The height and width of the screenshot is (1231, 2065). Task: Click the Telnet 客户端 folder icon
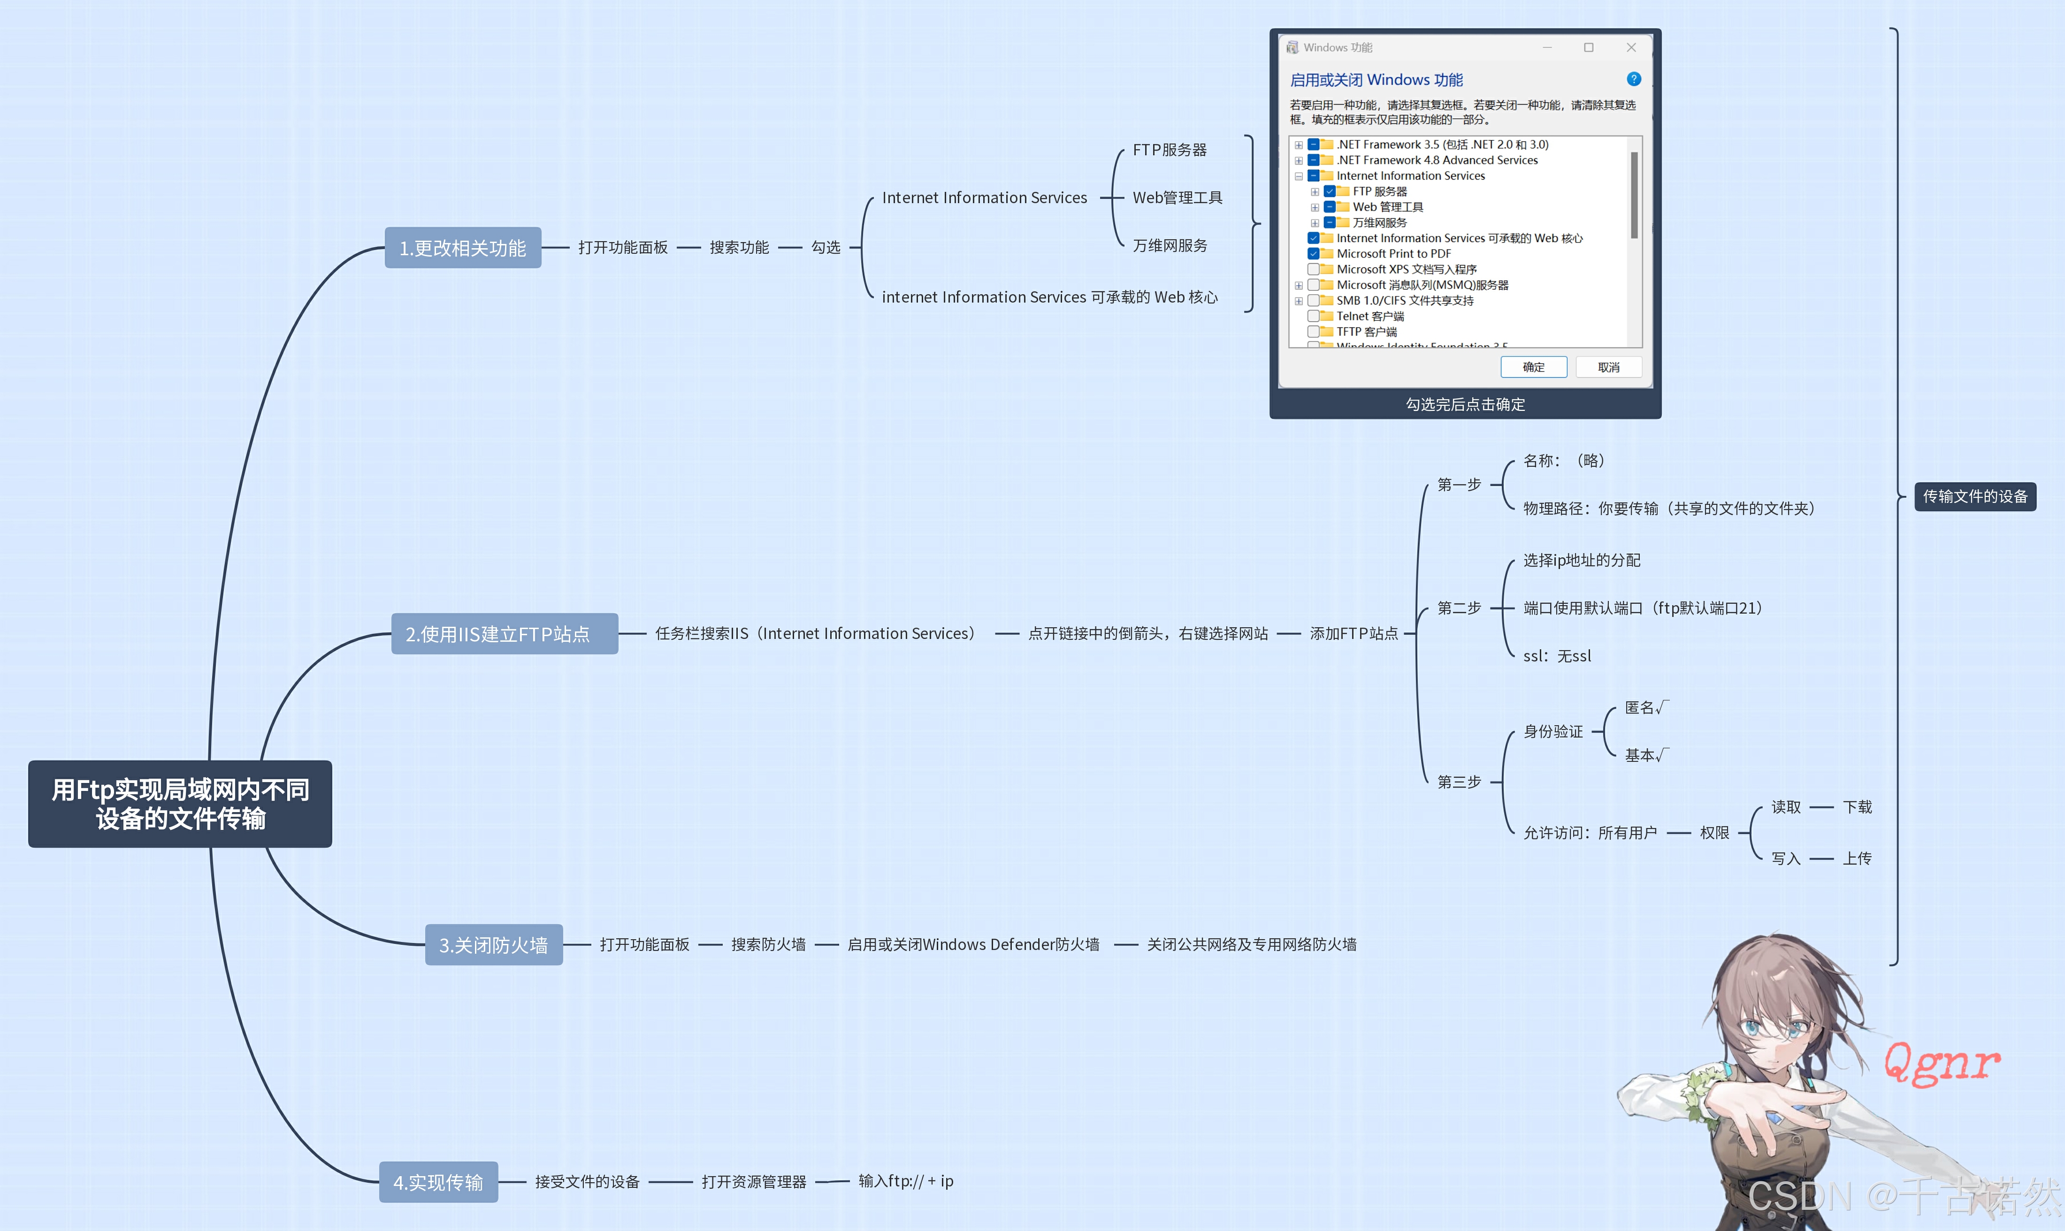click(1327, 316)
